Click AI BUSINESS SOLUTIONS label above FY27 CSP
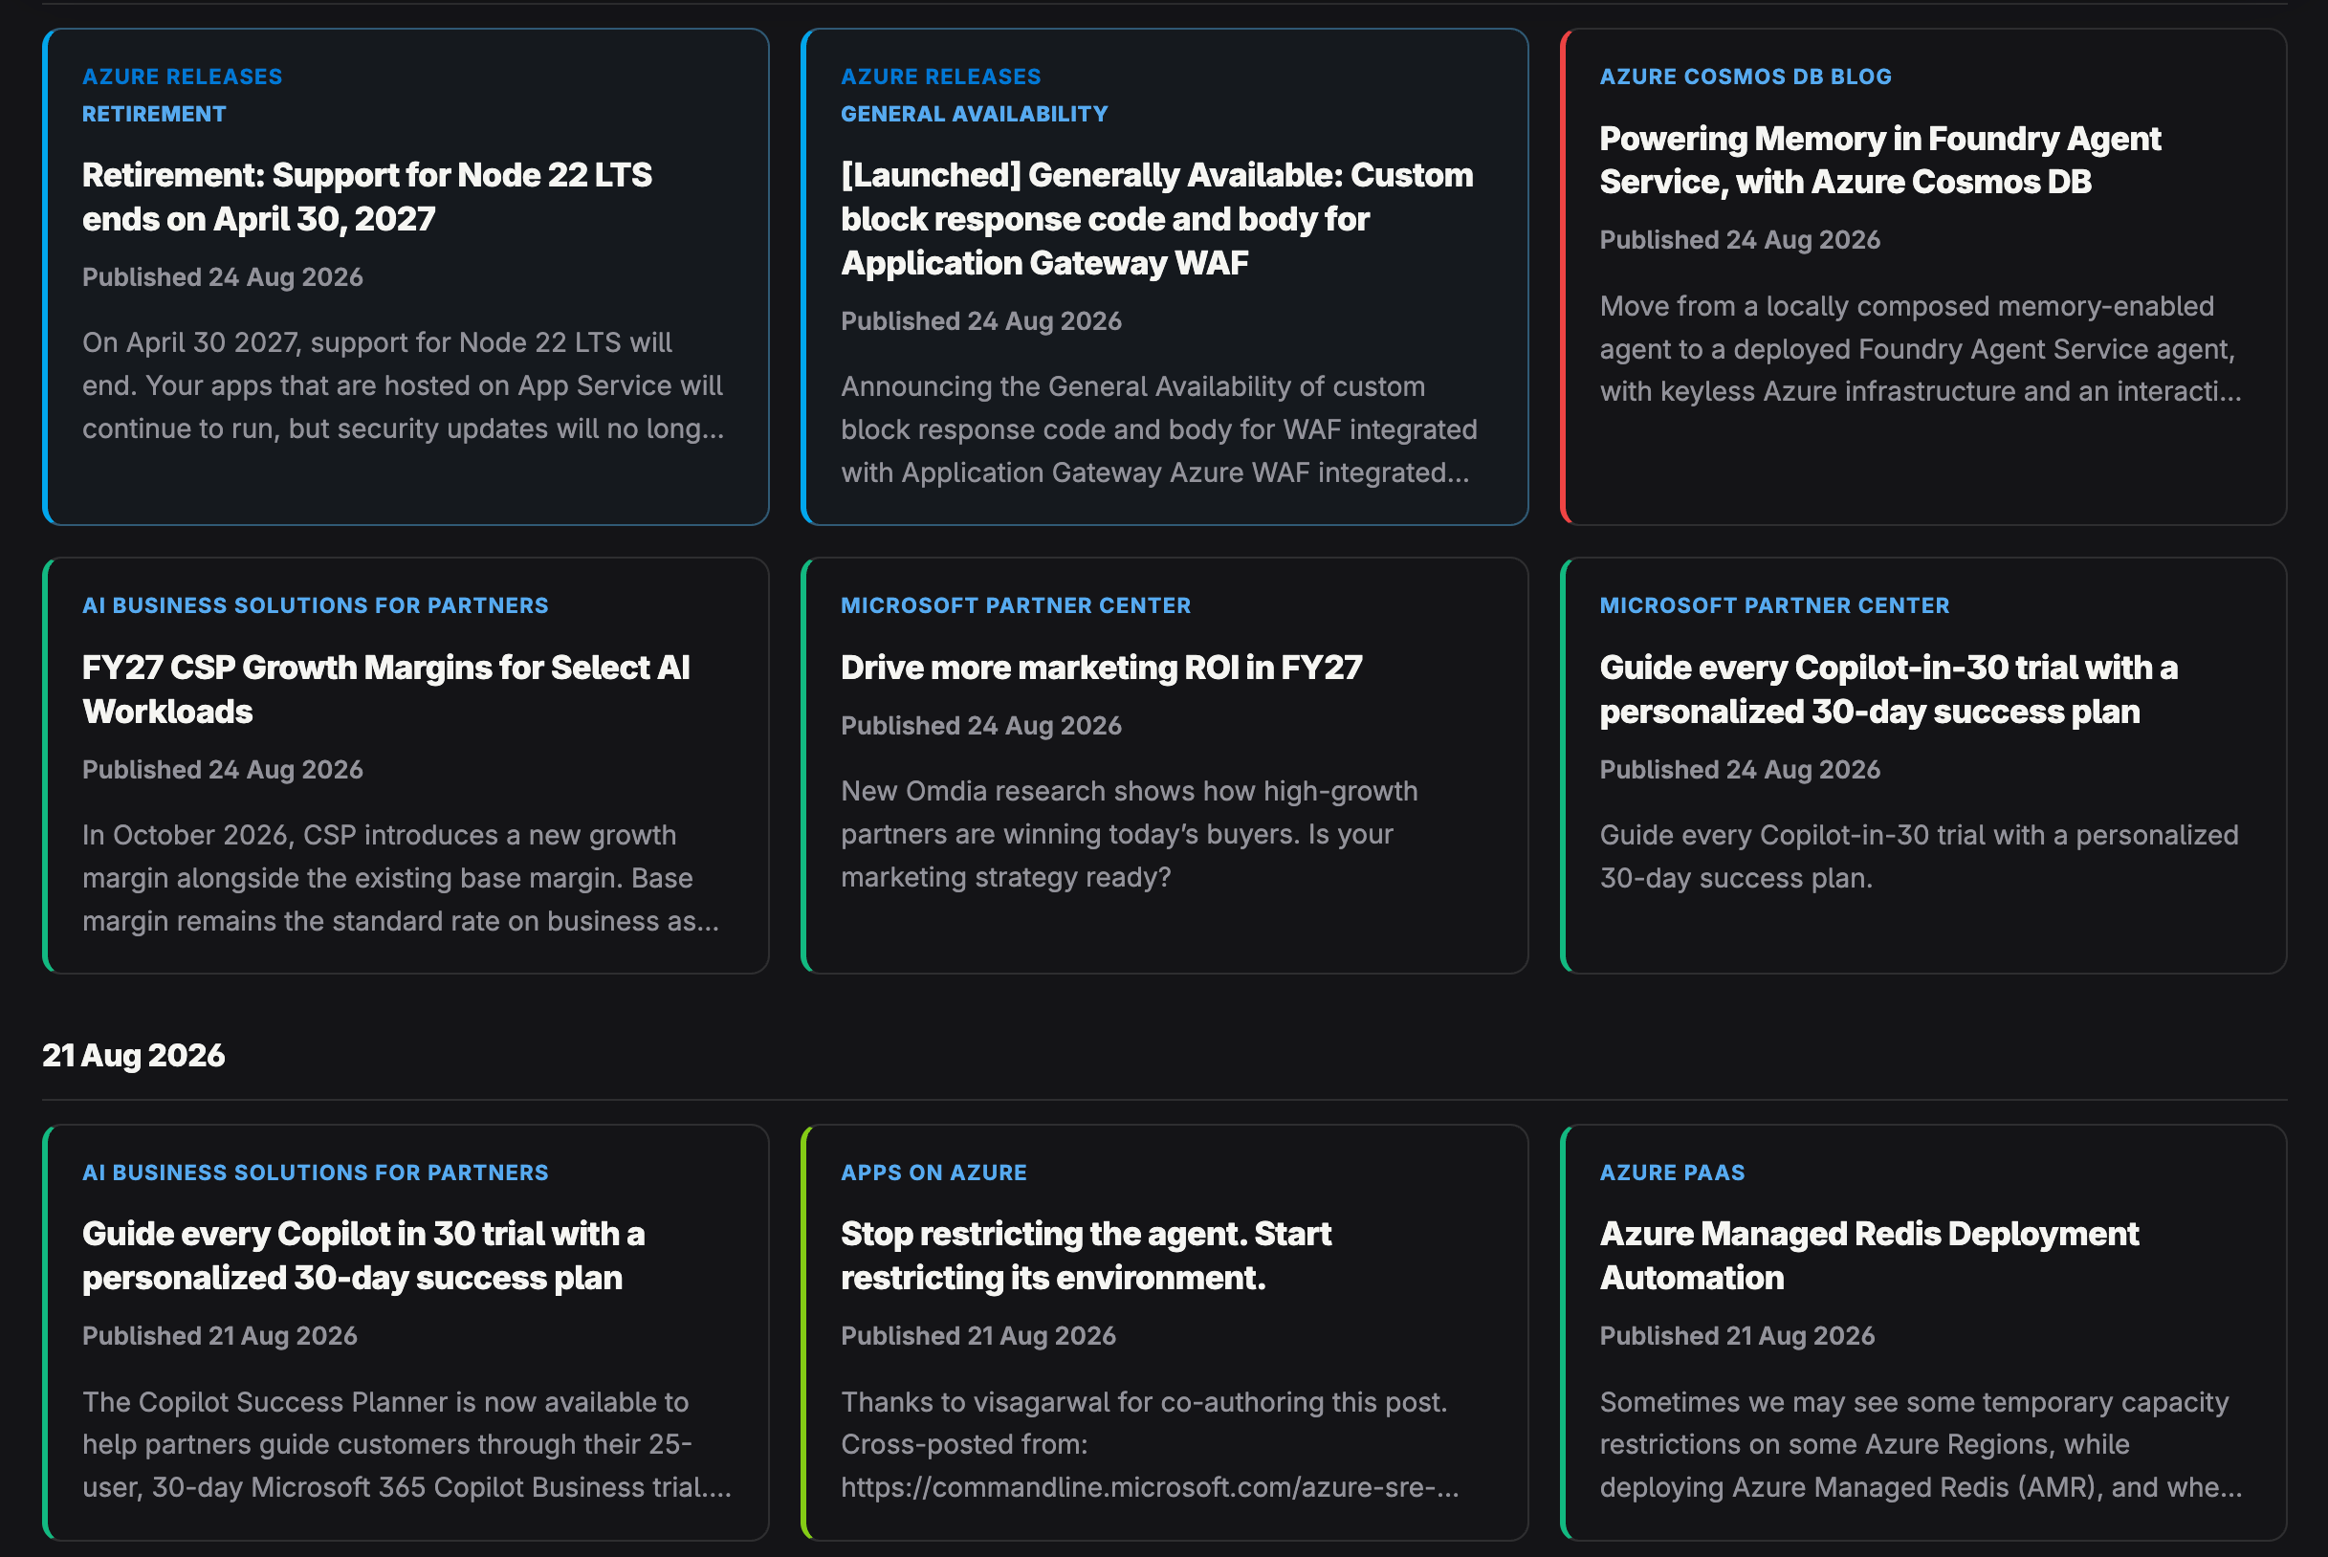This screenshot has width=2328, height=1557. pos(315,605)
